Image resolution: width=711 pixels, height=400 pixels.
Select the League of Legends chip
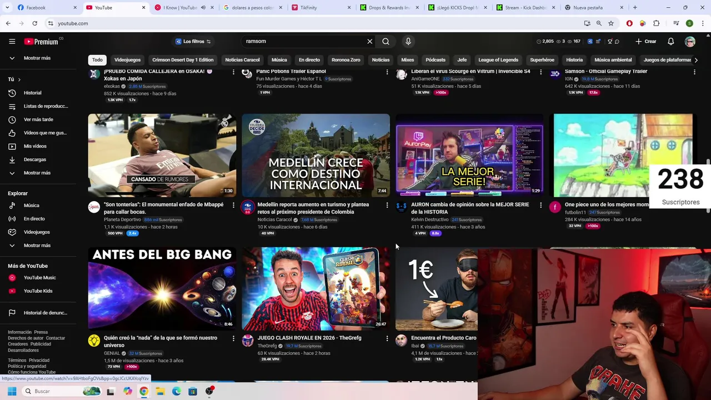coord(498,59)
